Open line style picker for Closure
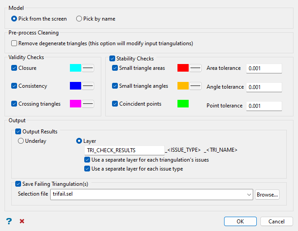This screenshot has width=298, height=231. 88,68
